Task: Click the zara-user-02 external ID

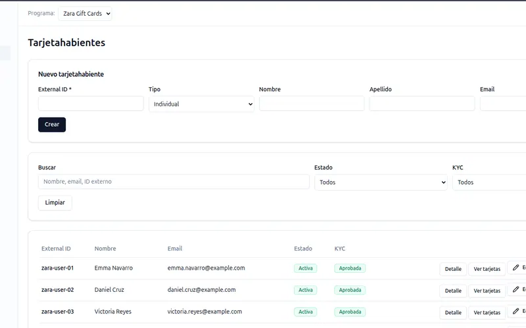Action: (57, 290)
